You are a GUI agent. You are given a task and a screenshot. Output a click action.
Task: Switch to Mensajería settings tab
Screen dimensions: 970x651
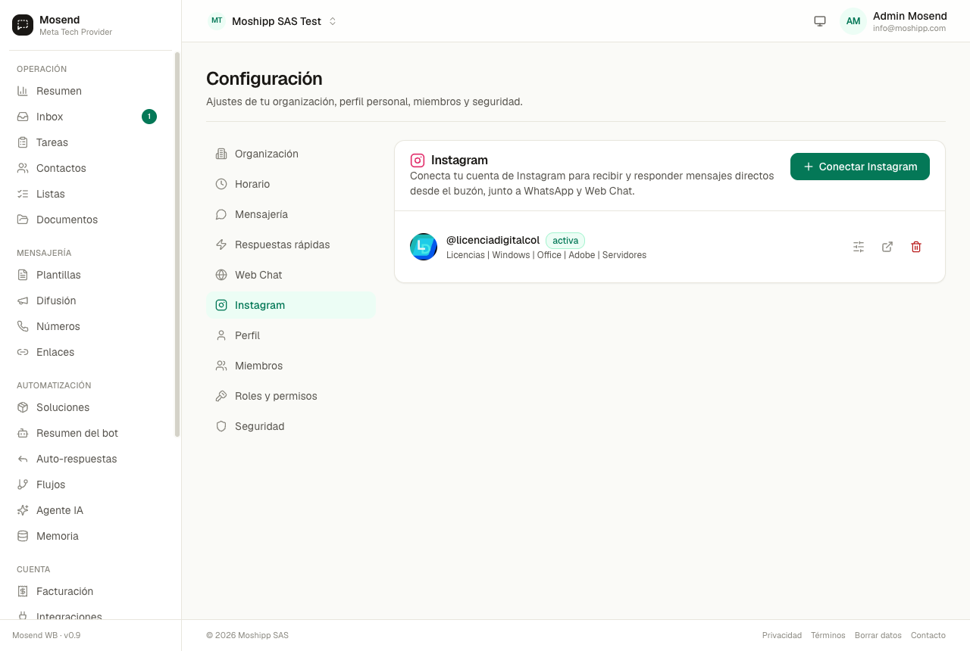click(291, 214)
